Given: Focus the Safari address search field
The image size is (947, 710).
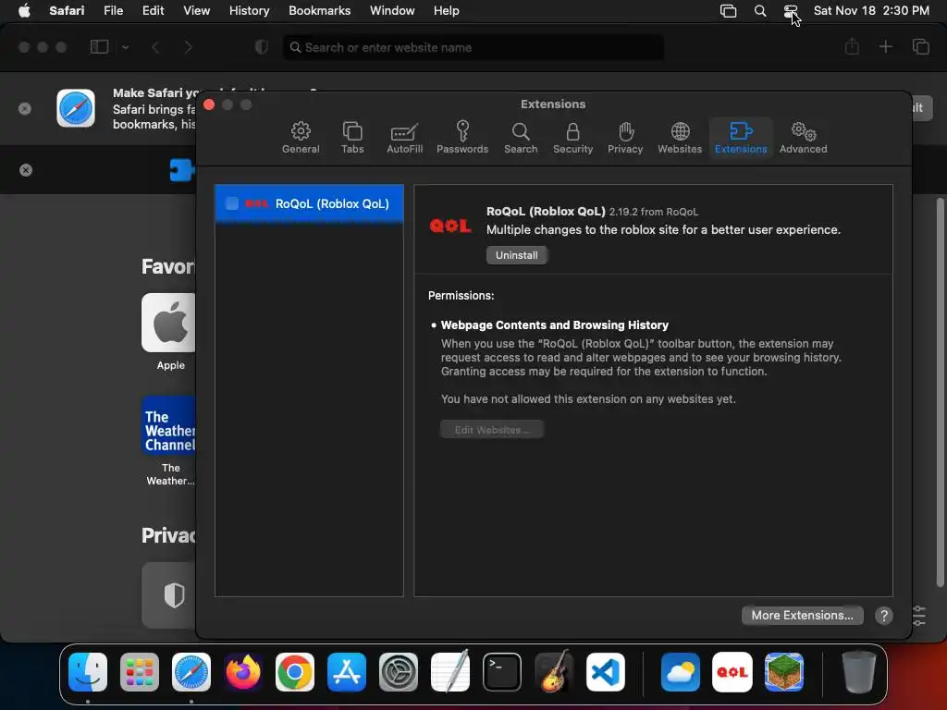Looking at the screenshot, I should pyautogui.click(x=473, y=47).
